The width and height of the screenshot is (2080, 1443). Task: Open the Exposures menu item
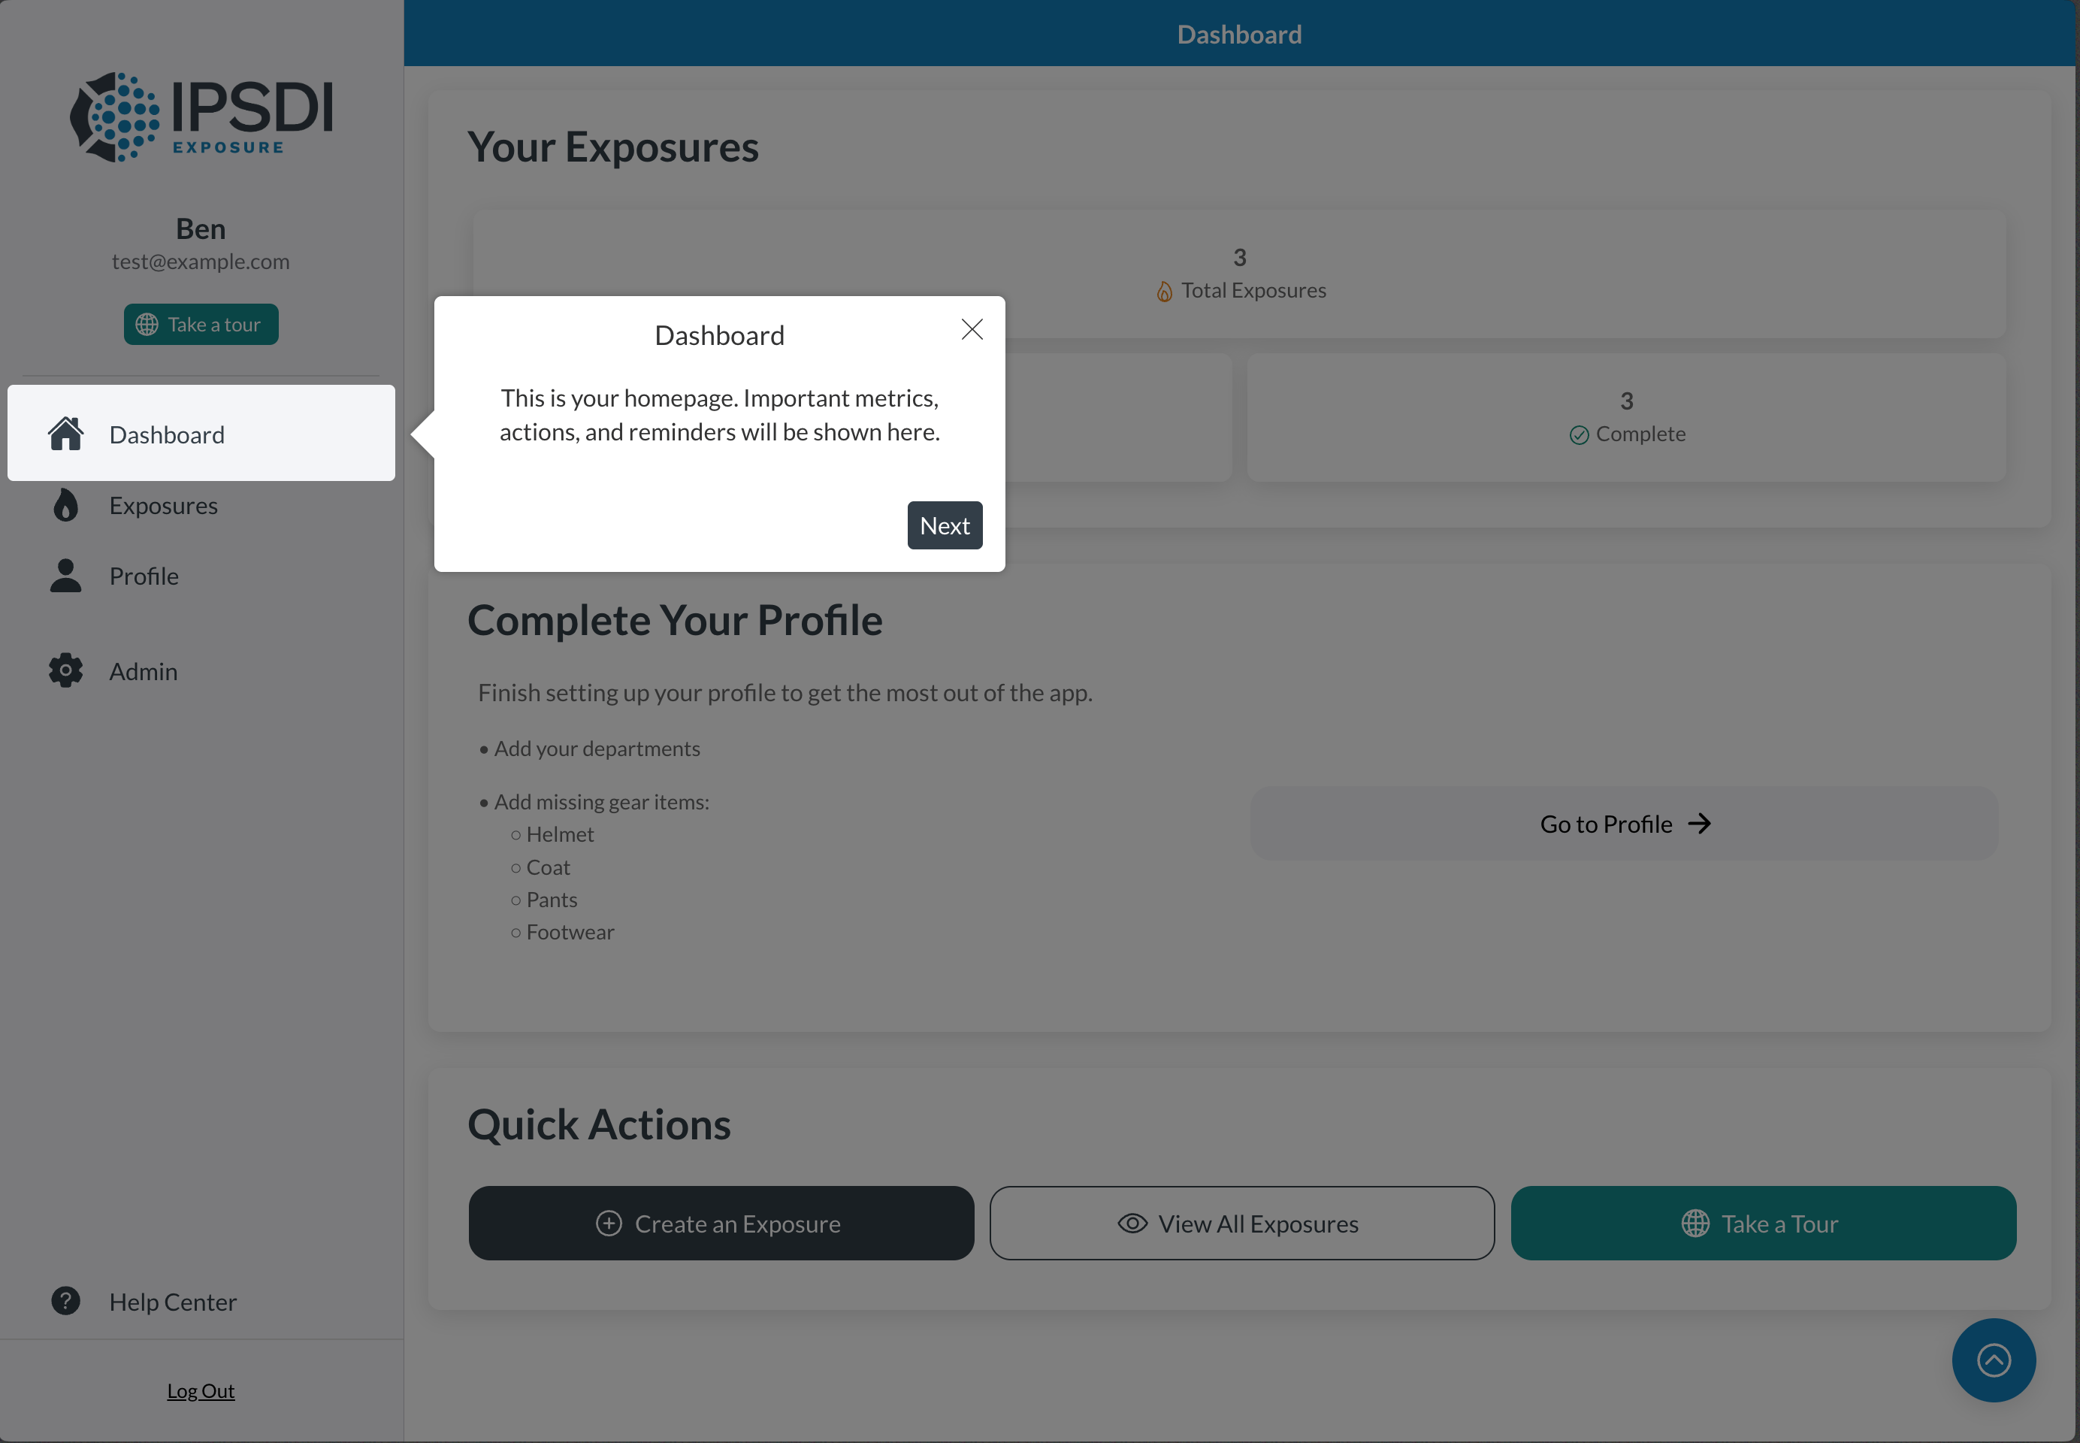[x=164, y=505]
